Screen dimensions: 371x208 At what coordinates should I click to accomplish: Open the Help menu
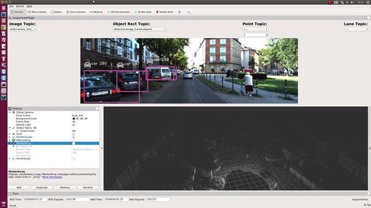(29, 6)
